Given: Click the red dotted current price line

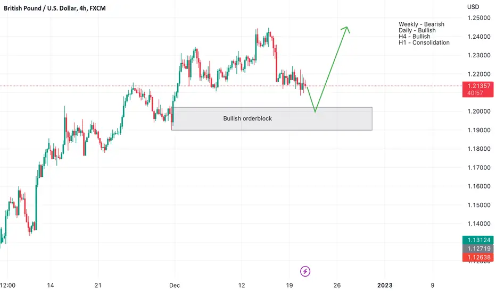Looking at the screenshot, I should click(231, 86).
